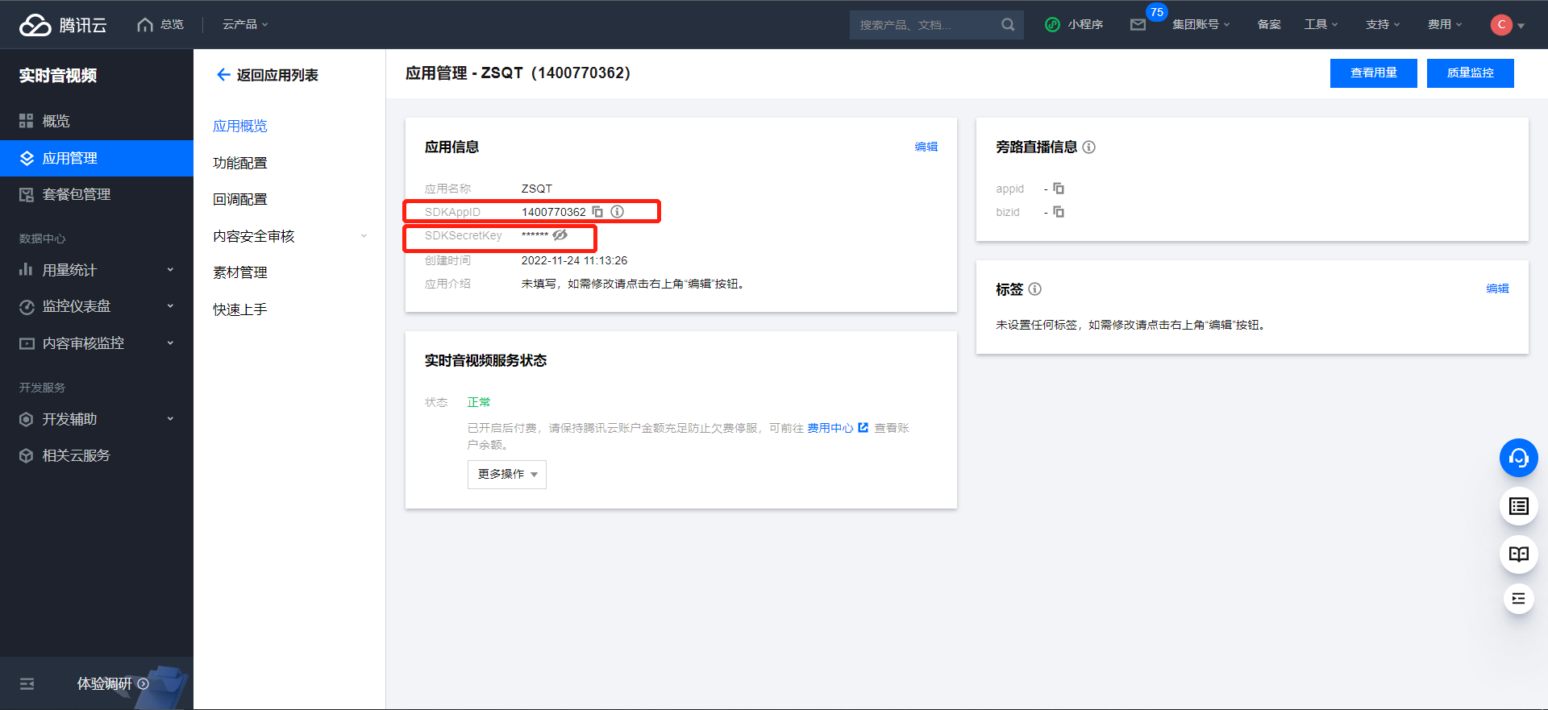Open 集团账号 dropdown
Viewport: 1548px width, 710px height.
coord(1201,25)
